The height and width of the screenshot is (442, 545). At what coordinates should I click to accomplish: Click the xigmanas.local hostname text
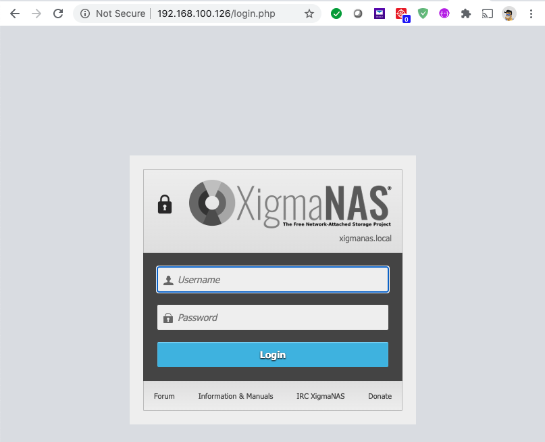365,239
